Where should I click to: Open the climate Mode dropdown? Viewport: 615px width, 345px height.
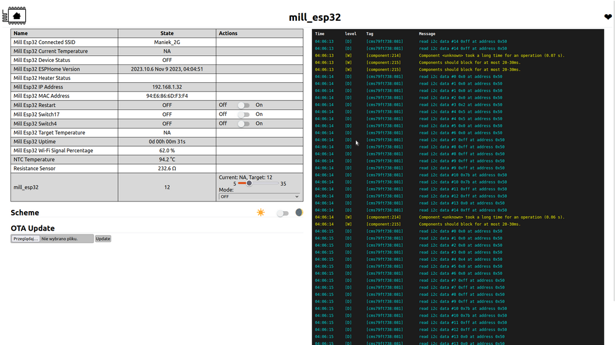click(260, 196)
